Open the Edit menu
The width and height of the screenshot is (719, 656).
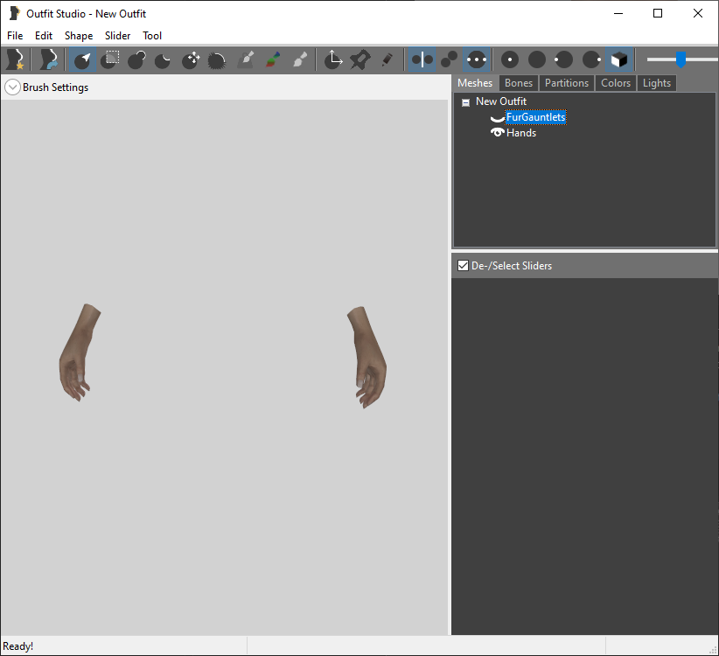tap(44, 36)
